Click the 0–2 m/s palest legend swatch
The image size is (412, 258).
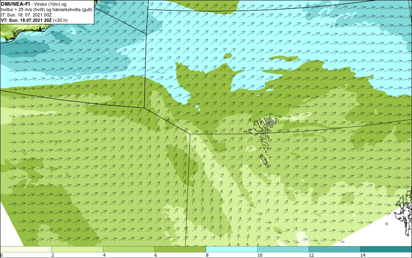(26, 249)
